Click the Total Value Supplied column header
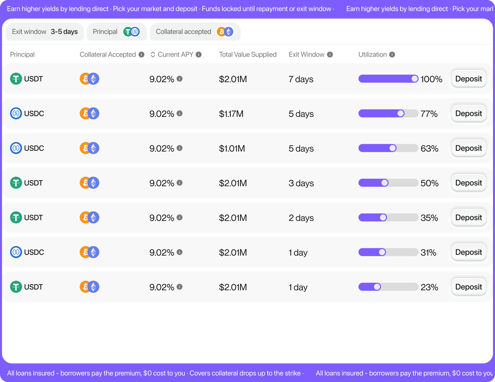This screenshot has height=382, width=495. 248,55
